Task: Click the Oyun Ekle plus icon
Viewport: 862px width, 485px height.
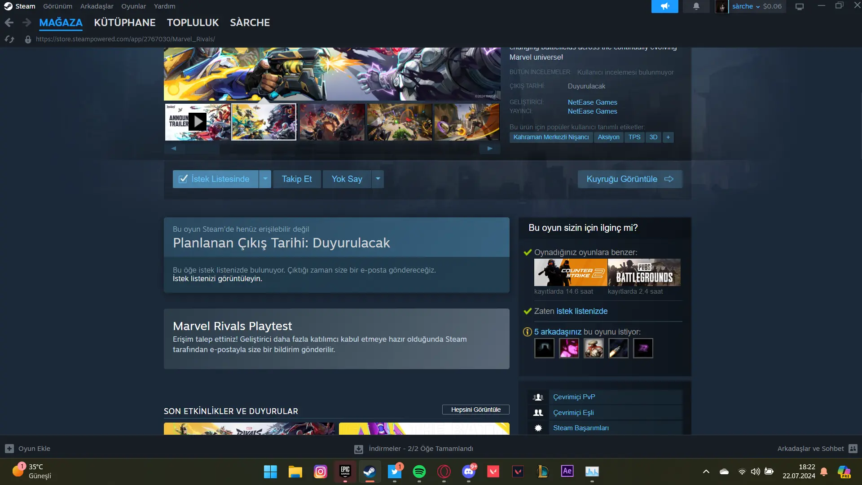Action: pyautogui.click(x=9, y=449)
